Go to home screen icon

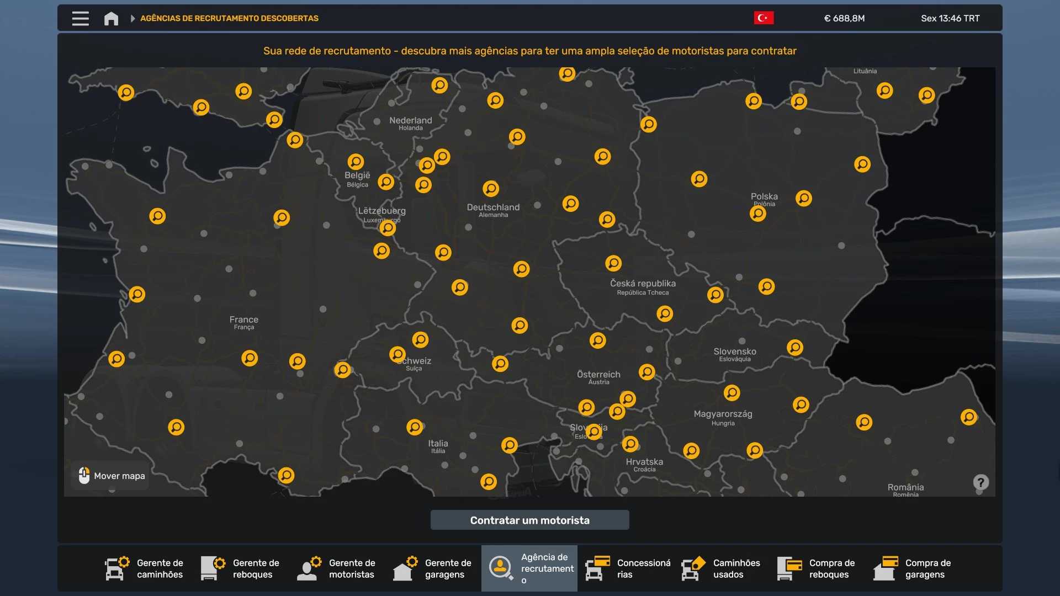coord(111,18)
